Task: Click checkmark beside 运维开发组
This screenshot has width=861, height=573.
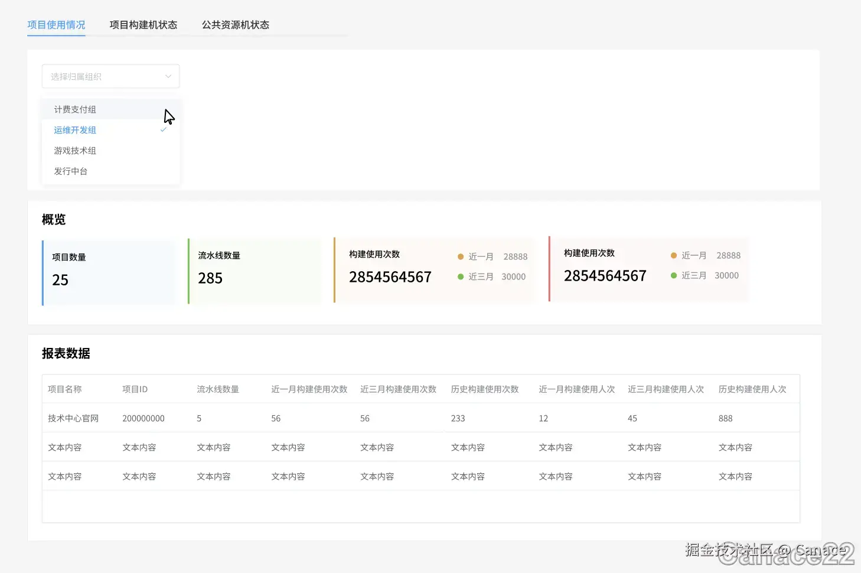Action: click(164, 129)
